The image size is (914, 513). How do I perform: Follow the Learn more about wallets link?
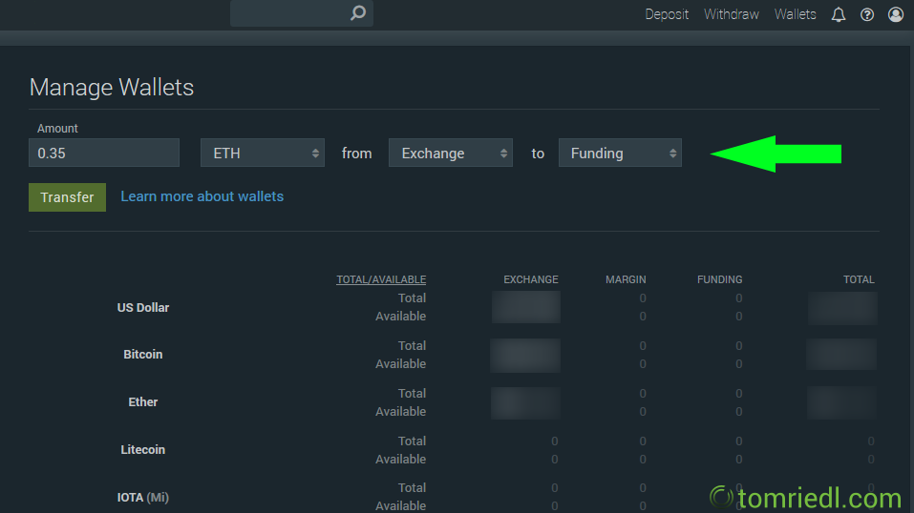(202, 196)
